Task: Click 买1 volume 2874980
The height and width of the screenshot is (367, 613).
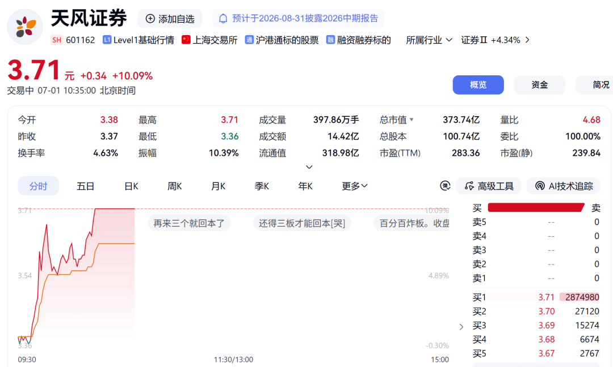Action: tap(582, 297)
